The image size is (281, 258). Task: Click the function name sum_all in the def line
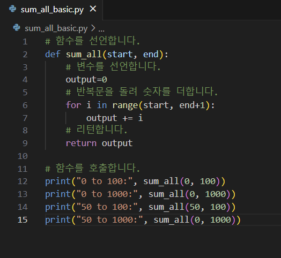(84, 55)
